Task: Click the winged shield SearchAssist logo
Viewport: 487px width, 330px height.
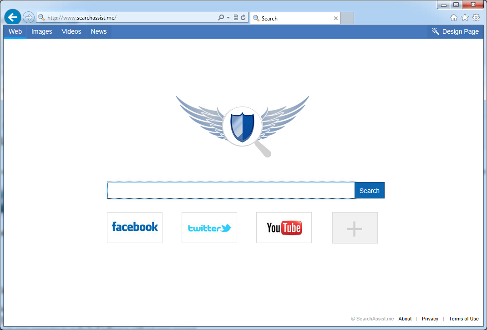Action: [243, 126]
